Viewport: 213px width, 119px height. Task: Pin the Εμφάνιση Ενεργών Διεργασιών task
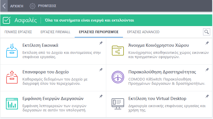tap(101, 96)
